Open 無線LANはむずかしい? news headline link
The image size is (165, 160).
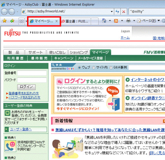[x=110, y=130]
